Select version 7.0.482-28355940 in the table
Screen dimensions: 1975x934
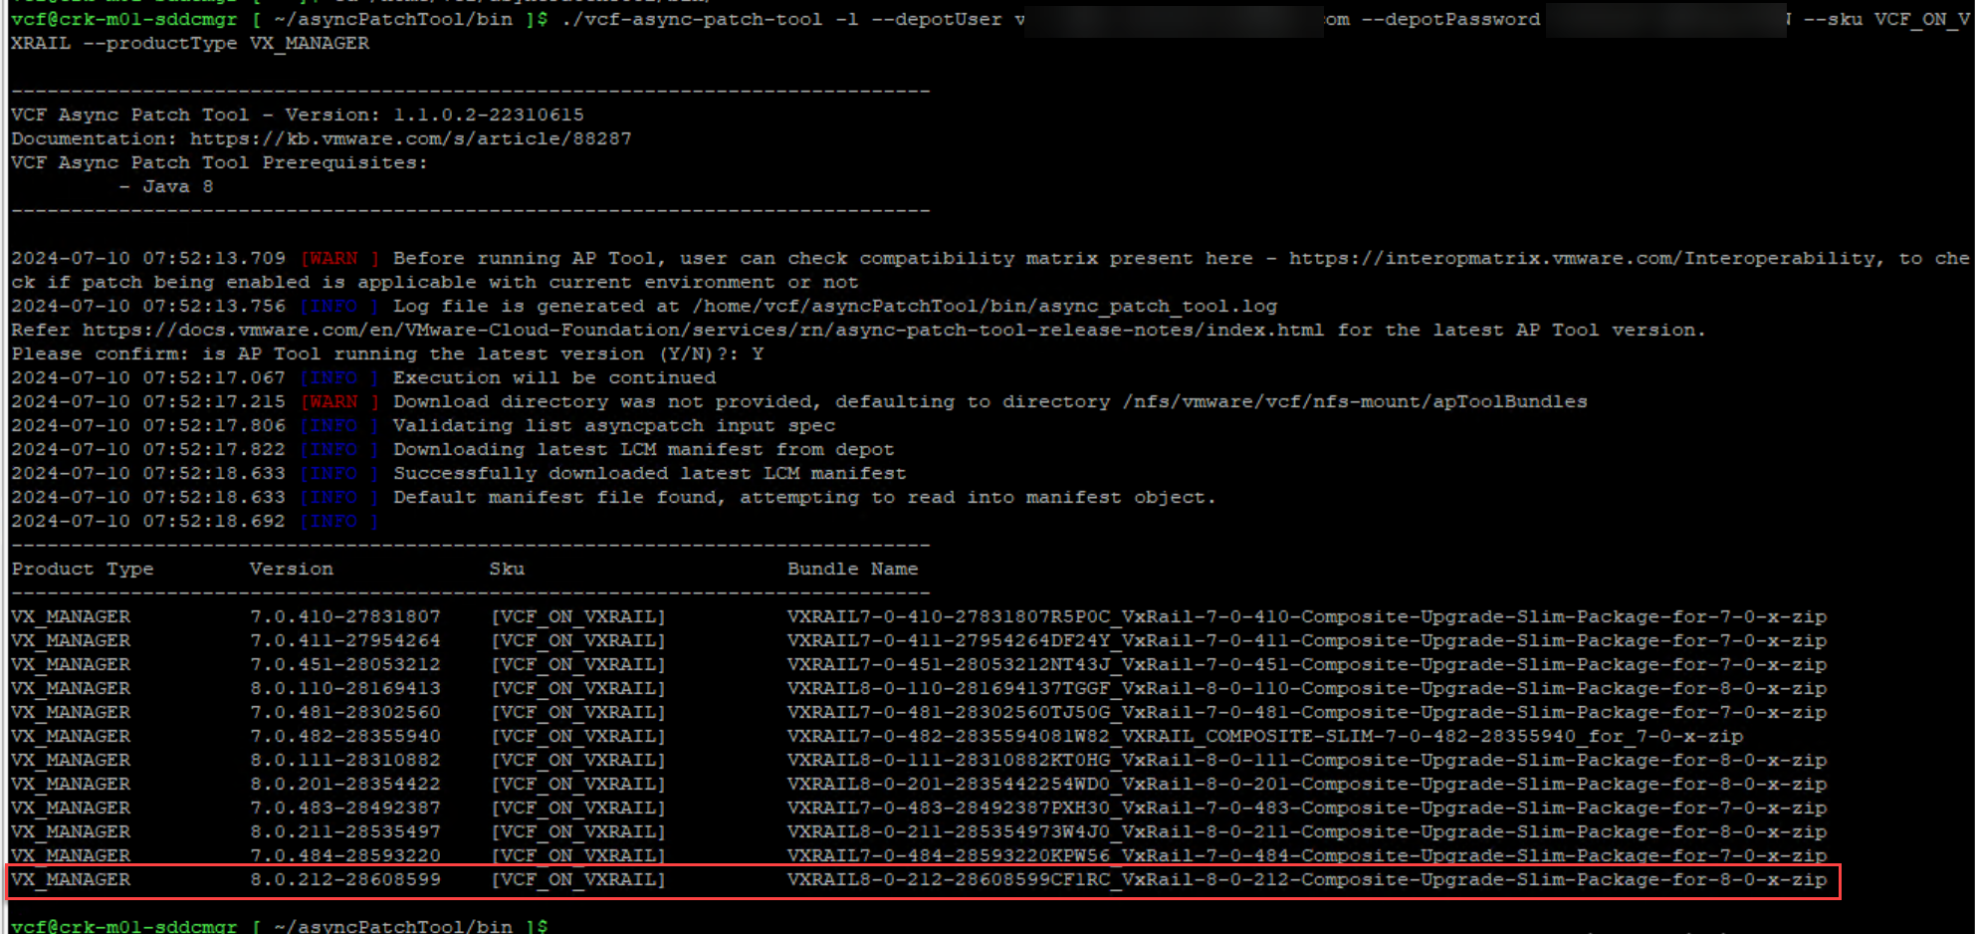345,736
